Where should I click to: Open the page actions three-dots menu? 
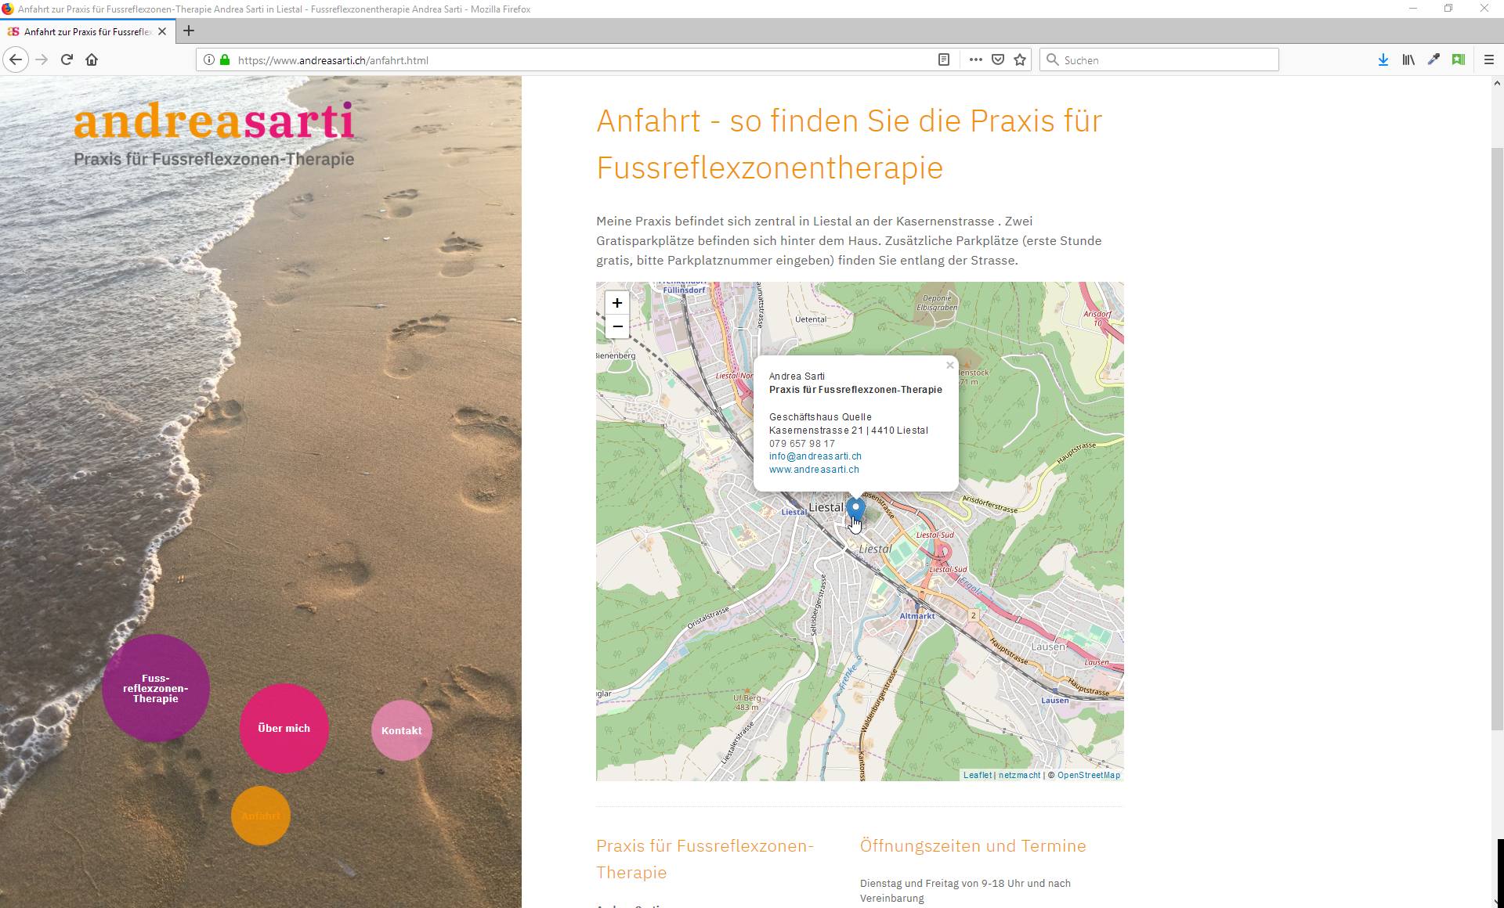click(x=975, y=59)
